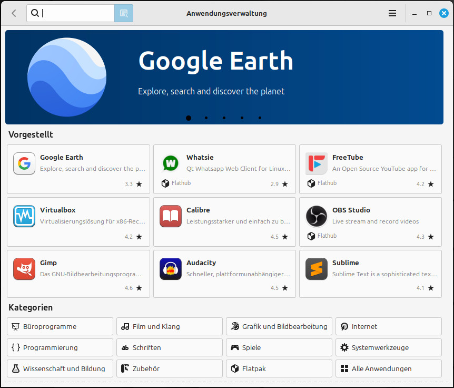Screen dimensions: 454x388
Task: Click the star rating on Gimp card
Action: [x=139, y=288]
